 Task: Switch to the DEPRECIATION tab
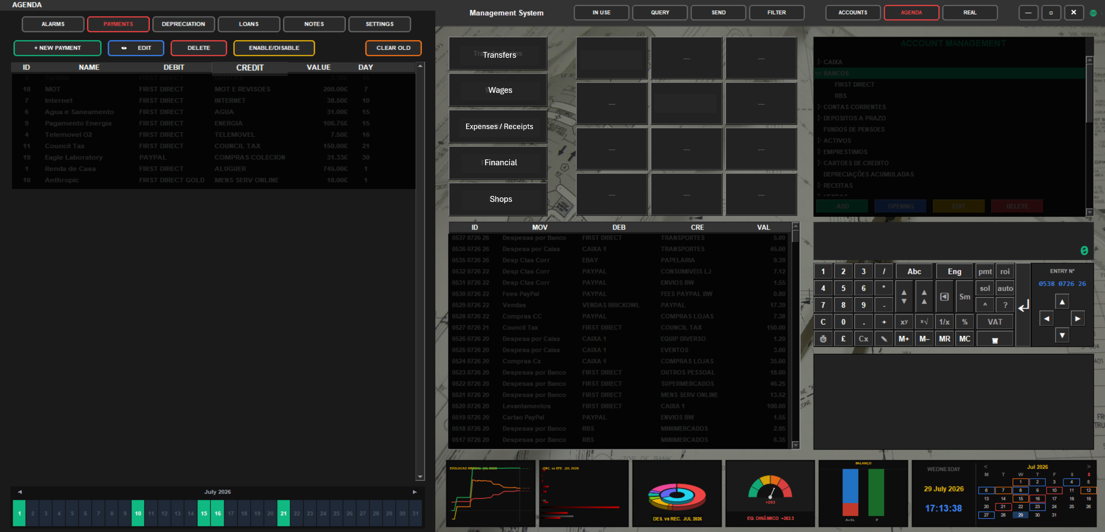[x=183, y=24]
